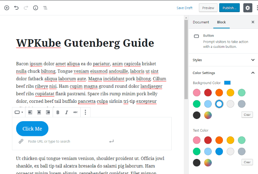The height and width of the screenshot is (174, 258).
Task: Pick vivid green background color
Action: [197, 104]
